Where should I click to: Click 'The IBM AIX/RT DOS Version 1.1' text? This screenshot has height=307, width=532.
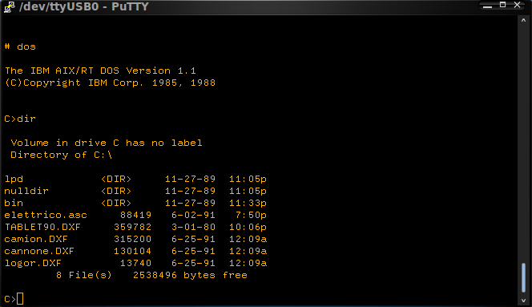(x=100, y=71)
